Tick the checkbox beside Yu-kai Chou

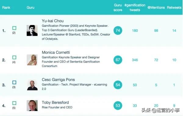pyautogui.click(x=14, y=28)
